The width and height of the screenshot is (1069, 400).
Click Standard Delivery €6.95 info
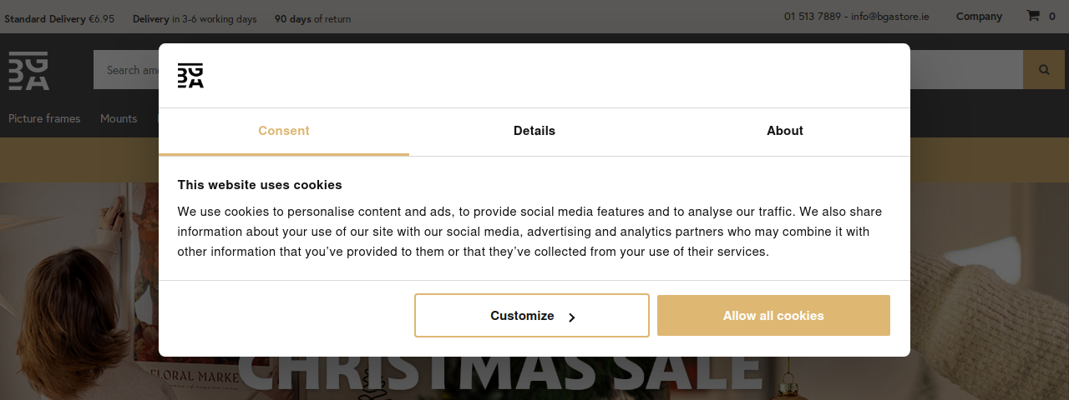59,18
